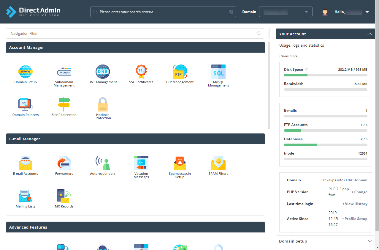379x250 pixels.
Task: Click the search settings gear icon
Action: [x=231, y=12]
